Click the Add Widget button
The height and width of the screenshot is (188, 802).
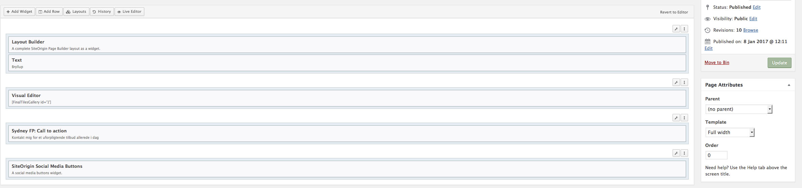click(x=19, y=11)
